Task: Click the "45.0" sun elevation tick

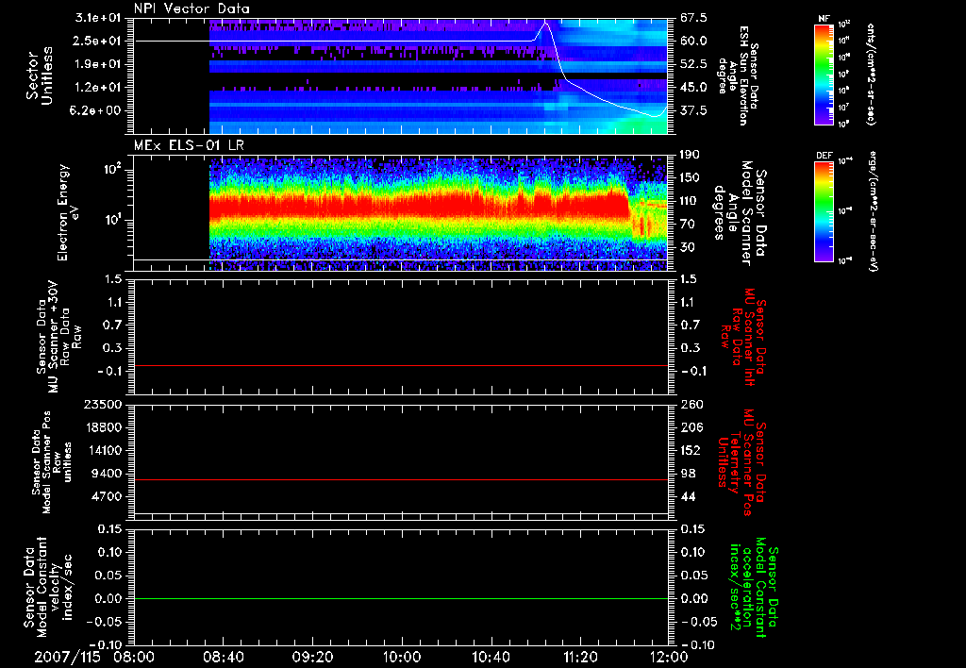Action: [x=693, y=88]
